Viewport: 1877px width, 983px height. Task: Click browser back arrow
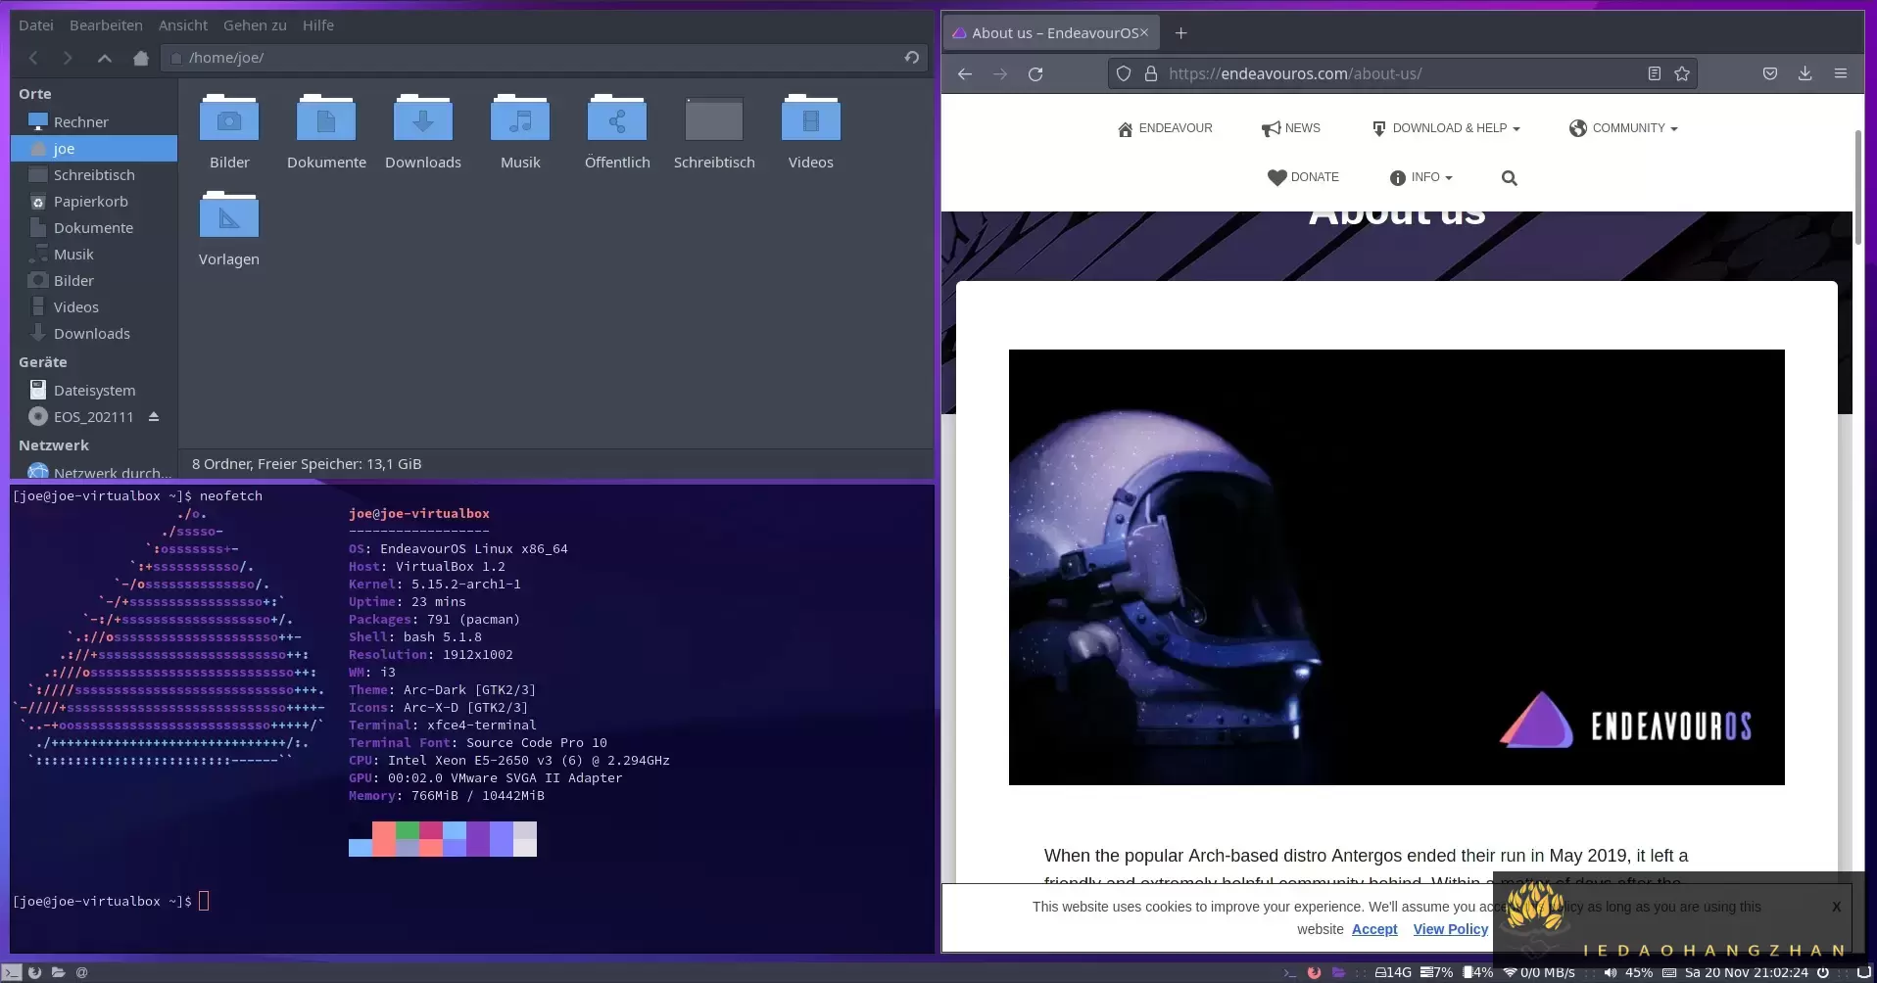coord(965,74)
